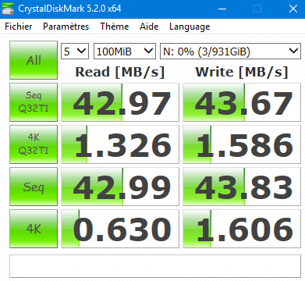Open the Fichier menu
The height and width of the screenshot is (281, 305).
(x=19, y=27)
